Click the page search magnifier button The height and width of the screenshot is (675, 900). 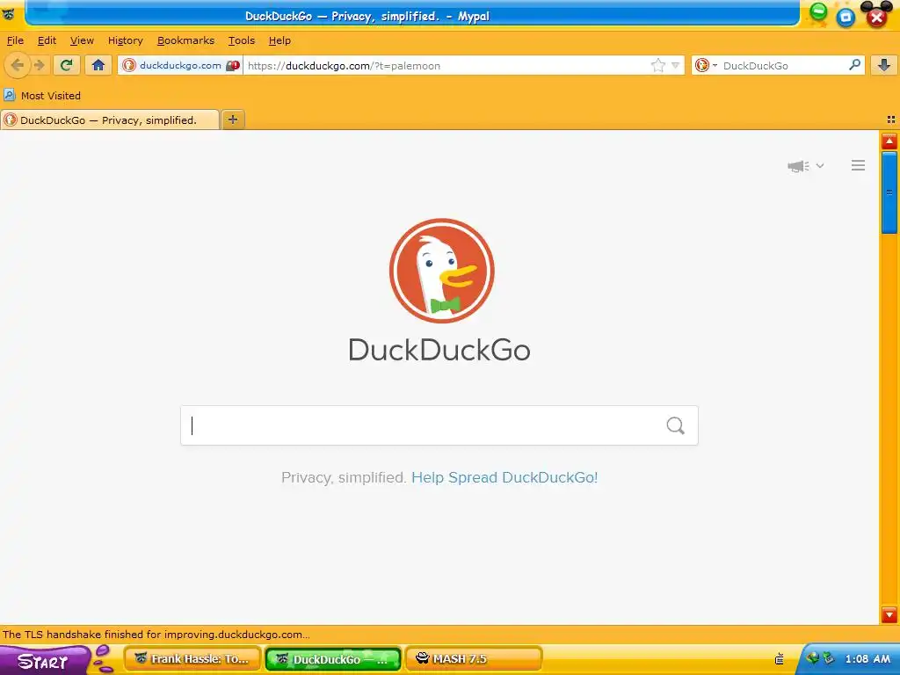(676, 425)
